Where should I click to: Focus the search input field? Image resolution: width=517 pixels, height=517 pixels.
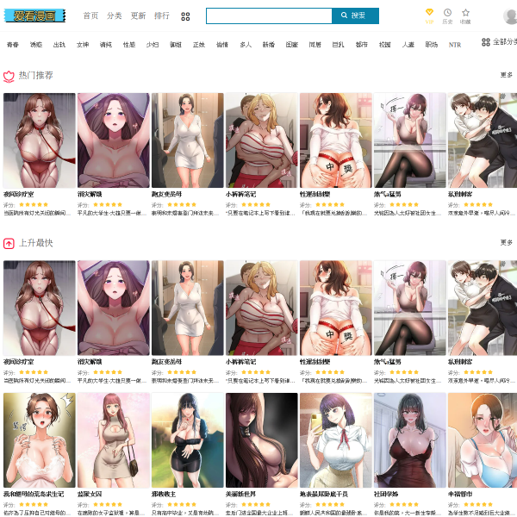tap(269, 16)
